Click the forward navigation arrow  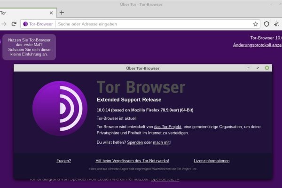[4, 23]
